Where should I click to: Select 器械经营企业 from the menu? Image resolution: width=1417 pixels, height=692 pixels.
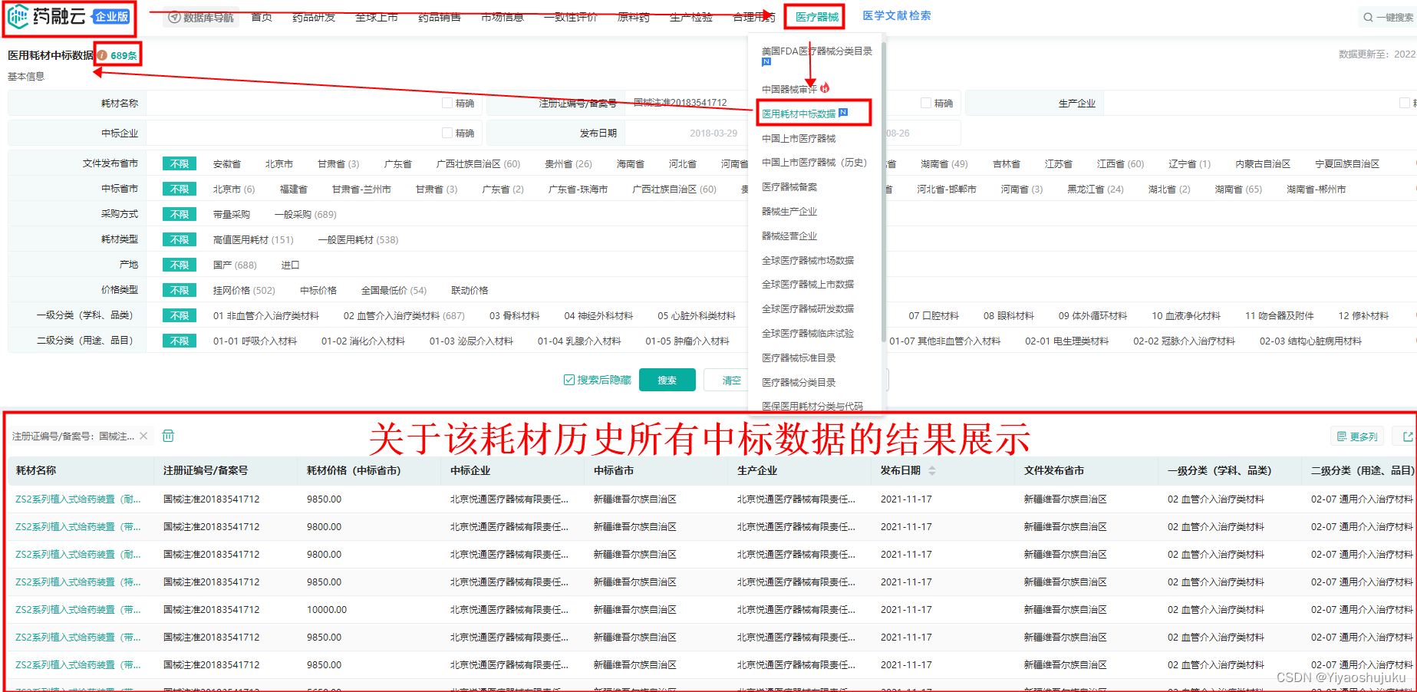789,236
